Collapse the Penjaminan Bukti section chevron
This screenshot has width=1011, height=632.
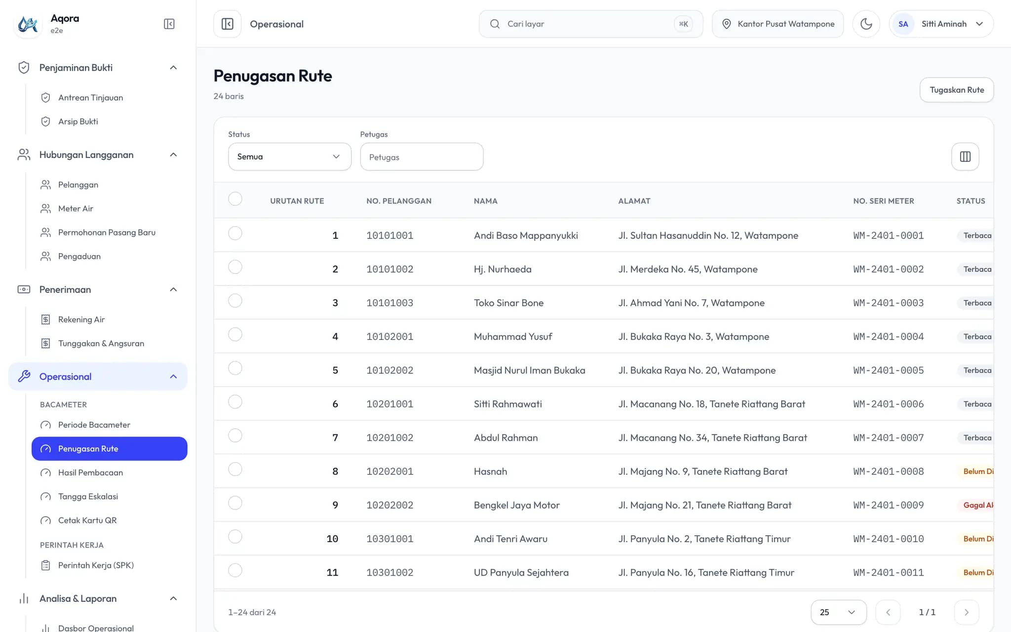pos(173,68)
